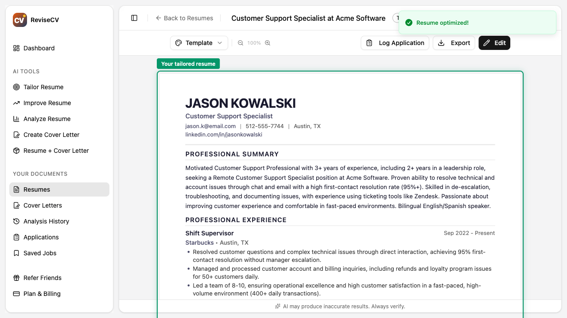View Analysis History
This screenshot has height=318, width=567.
pos(46,221)
